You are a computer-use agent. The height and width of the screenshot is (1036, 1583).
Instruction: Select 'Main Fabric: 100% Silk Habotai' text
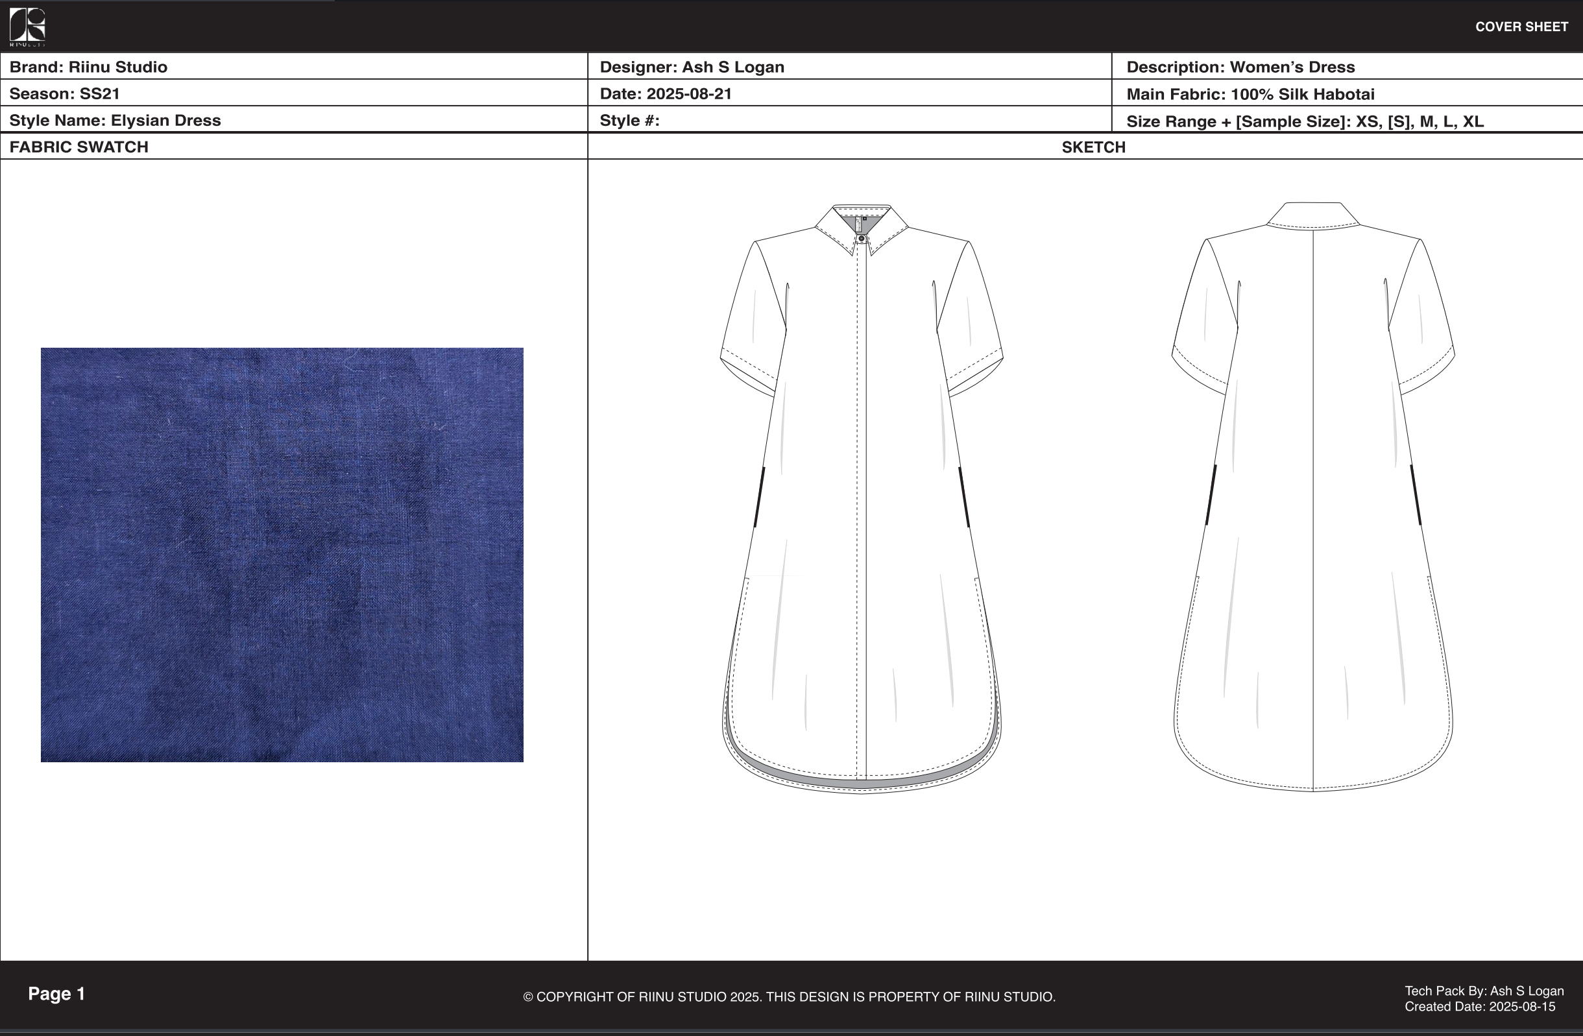click(x=1250, y=94)
